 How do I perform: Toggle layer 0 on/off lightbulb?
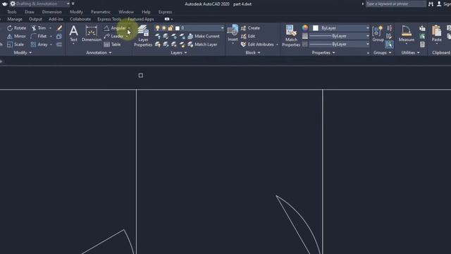pos(157,28)
